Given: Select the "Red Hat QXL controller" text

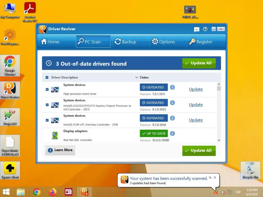Looking at the screenshot, I should click(x=78, y=140).
